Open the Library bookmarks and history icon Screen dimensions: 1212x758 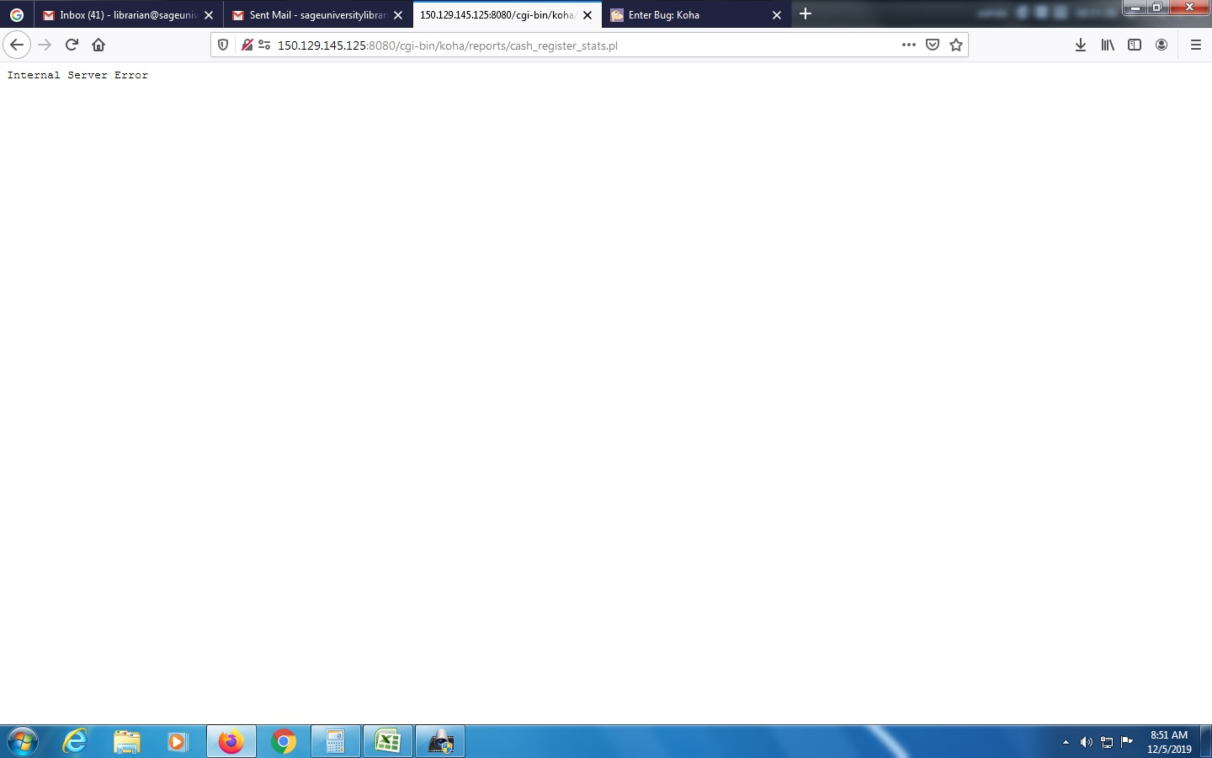click(1108, 45)
